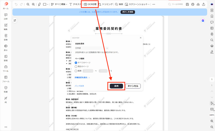The height and width of the screenshot is (131, 215).
Task: Close the OCR PDF dialog
Action: [141, 38]
